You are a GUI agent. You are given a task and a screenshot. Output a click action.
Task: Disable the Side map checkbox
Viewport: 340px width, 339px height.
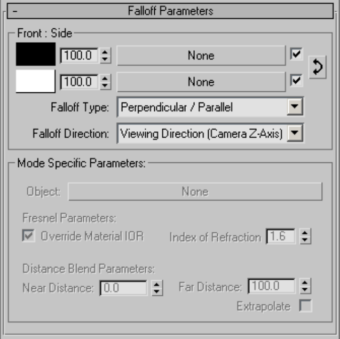pyautogui.click(x=296, y=81)
